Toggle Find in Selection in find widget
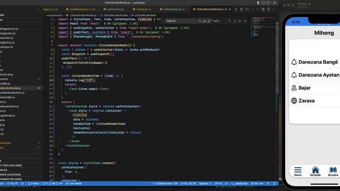Image resolution: width=340 pixels, height=191 pixels. [x=240, y=21]
